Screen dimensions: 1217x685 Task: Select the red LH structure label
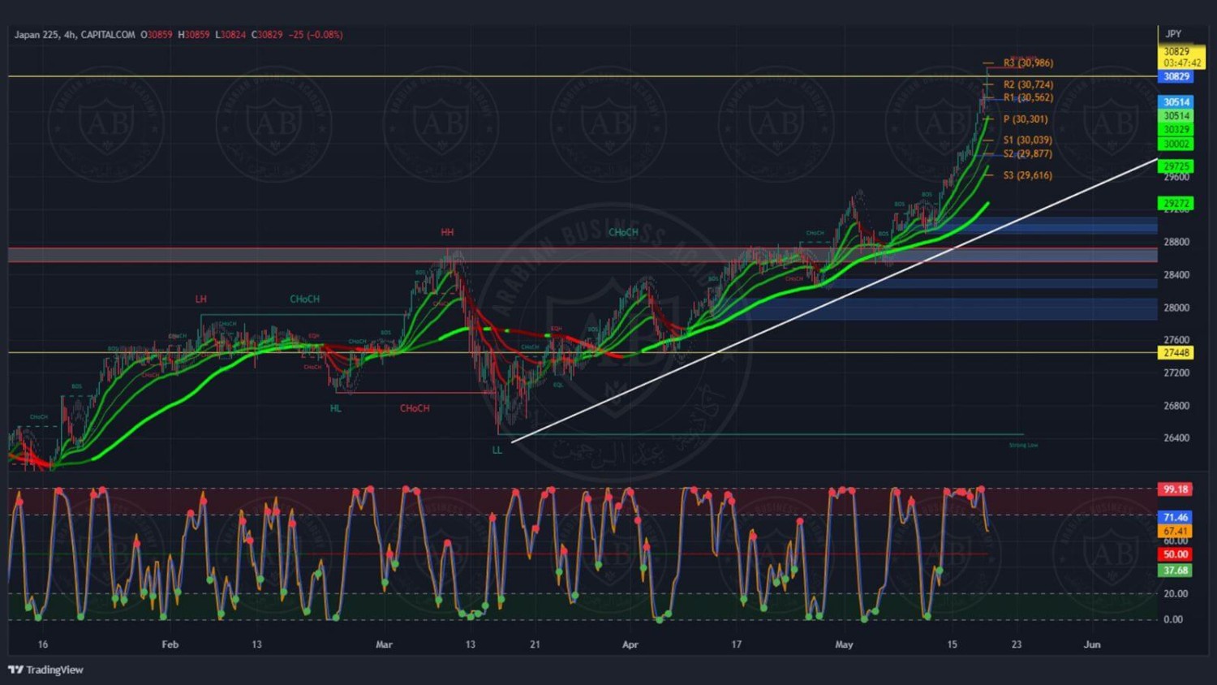pyautogui.click(x=200, y=299)
